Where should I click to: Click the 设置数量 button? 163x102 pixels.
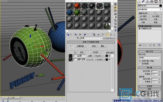(x=80, y=46)
